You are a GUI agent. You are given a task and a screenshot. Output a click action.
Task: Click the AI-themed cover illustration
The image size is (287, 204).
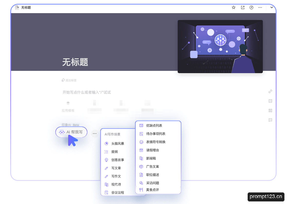[220, 46]
